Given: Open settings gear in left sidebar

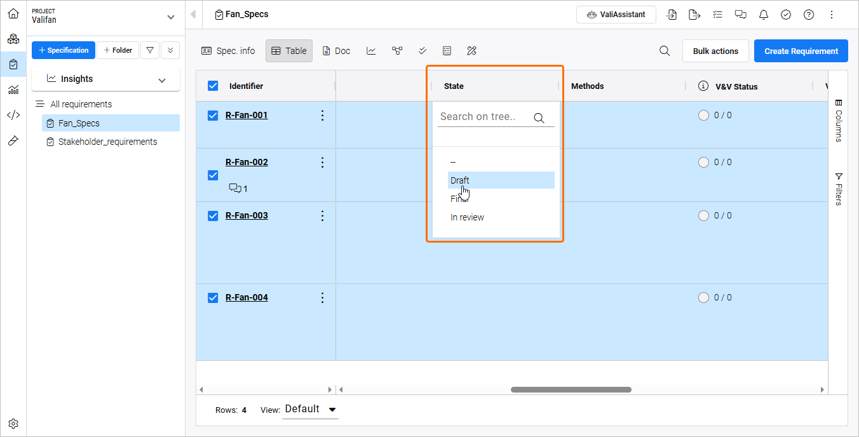Looking at the screenshot, I should [13, 424].
